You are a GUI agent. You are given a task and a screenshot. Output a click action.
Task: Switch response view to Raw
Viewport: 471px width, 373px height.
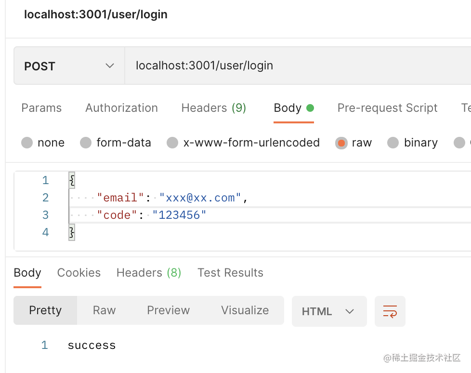[104, 310]
